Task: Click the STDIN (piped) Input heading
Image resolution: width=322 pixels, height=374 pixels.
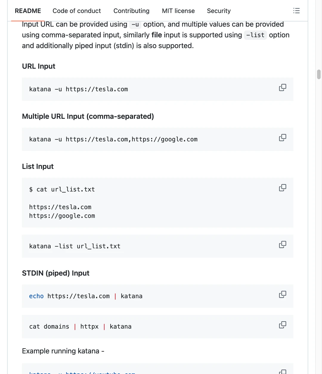Action: pos(56,273)
